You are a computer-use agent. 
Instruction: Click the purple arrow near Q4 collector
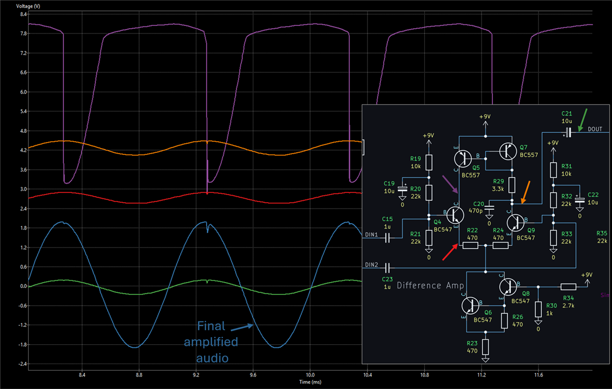pos(450,184)
